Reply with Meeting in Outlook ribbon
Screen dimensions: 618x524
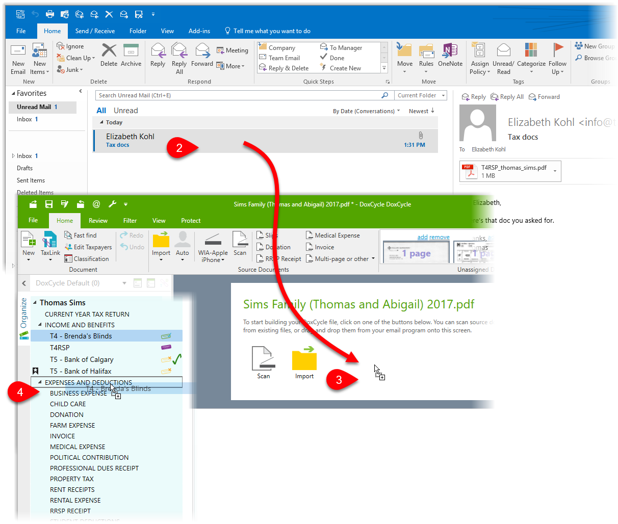[x=233, y=50]
